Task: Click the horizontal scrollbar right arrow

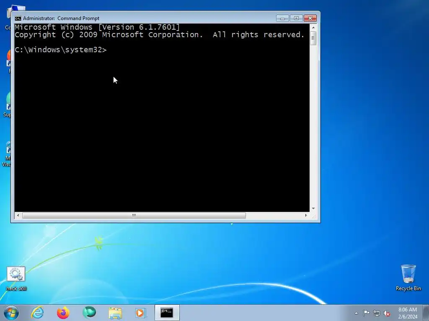Action: pos(306,215)
